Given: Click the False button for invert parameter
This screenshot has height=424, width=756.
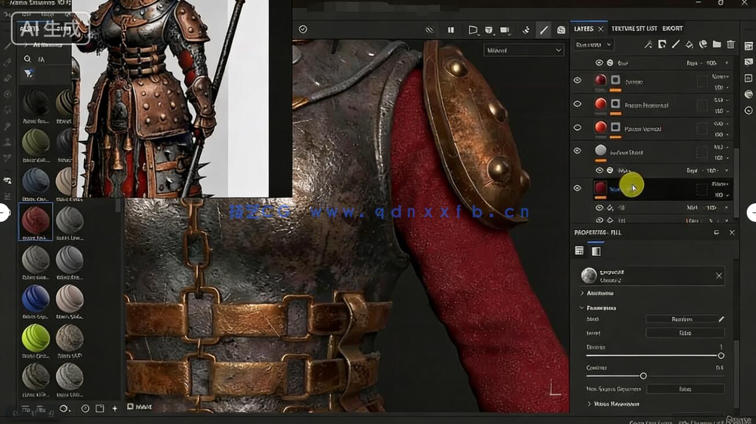Looking at the screenshot, I should click(x=685, y=333).
